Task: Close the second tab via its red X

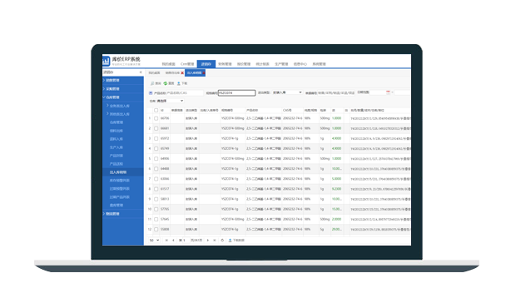Action: tap(182, 73)
